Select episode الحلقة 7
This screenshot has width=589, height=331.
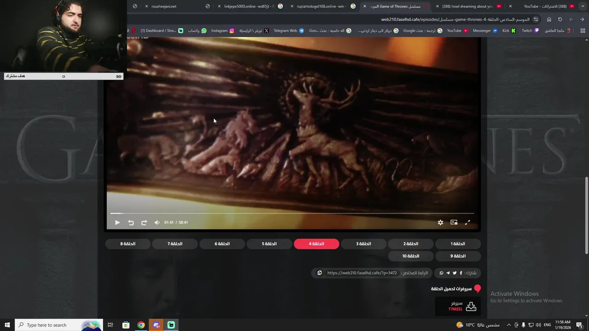[x=175, y=244]
